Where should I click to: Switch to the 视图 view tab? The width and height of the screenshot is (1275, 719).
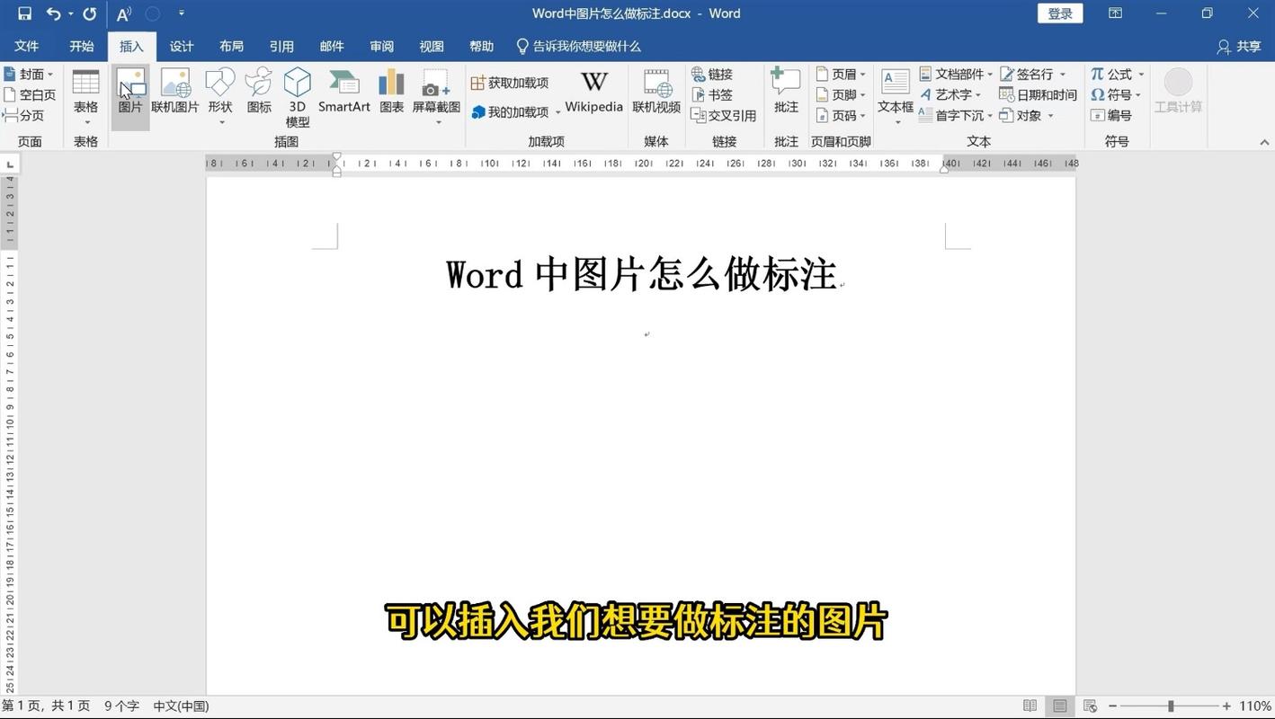tap(432, 46)
